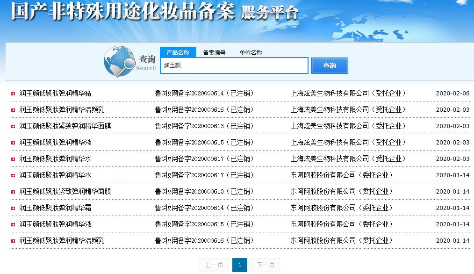Click red arrow icon beside 2020-02-06 霜 row
Image resolution: width=474 pixels, height=274 pixels.
[13, 94]
